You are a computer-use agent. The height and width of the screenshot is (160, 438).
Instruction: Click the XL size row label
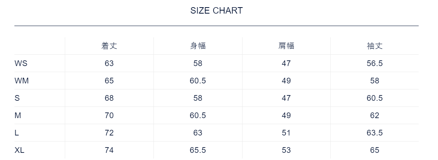19,150
